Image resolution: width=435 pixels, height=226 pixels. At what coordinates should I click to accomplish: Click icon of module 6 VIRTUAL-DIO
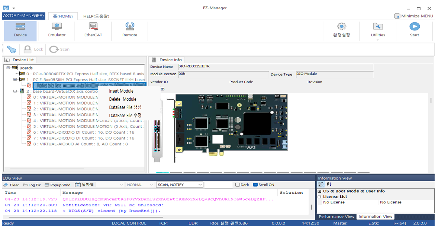click(29, 132)
